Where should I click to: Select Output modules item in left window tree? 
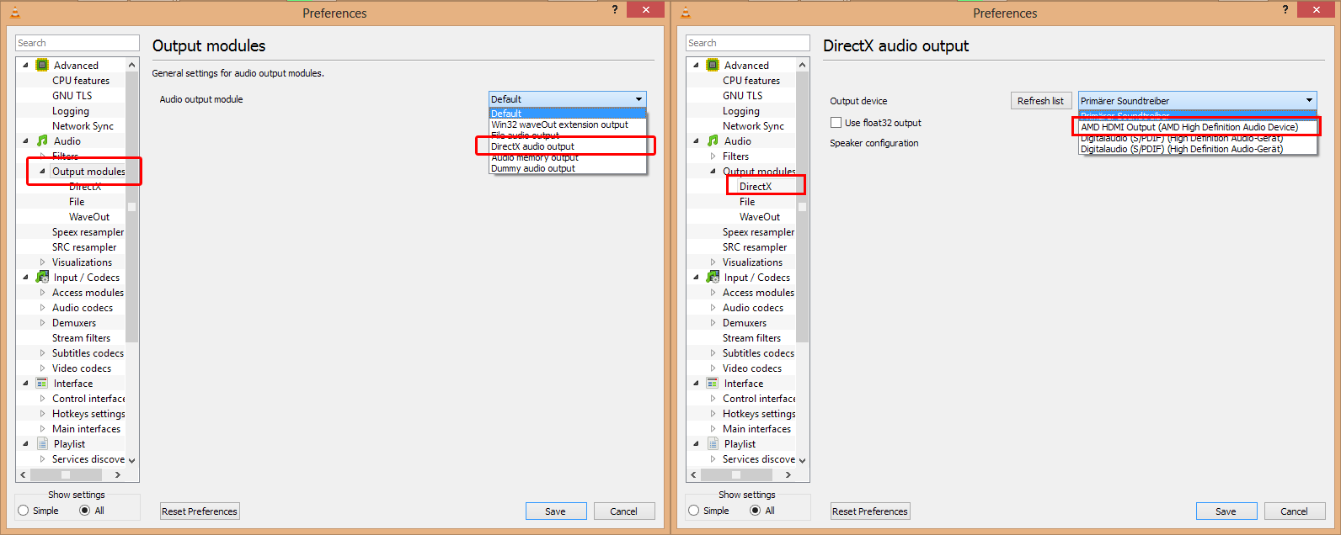(x=88, y=171)
